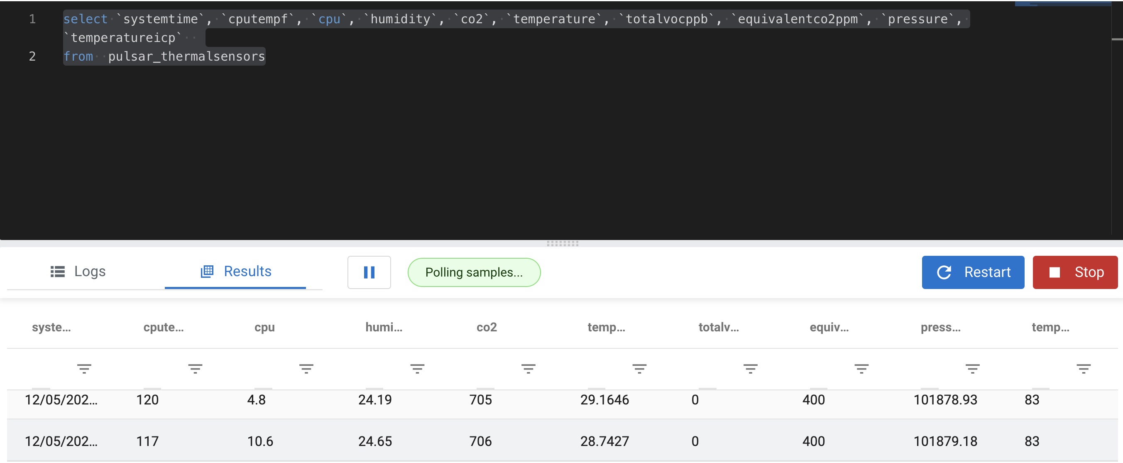This screenshot has height=463, width=1123.
Task: Click the blue Restart button
Action: coord(973,272)
